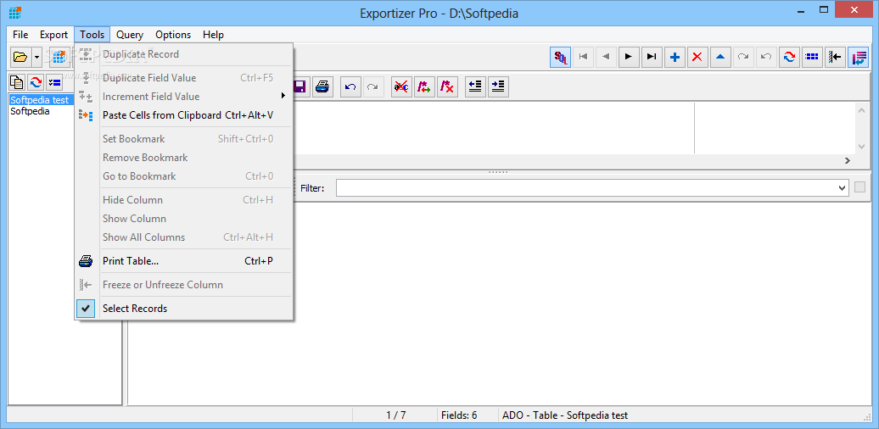Click the icon with green arrows
The width and height of the screenshot is (879, 429).
click(x=424, y=86)
